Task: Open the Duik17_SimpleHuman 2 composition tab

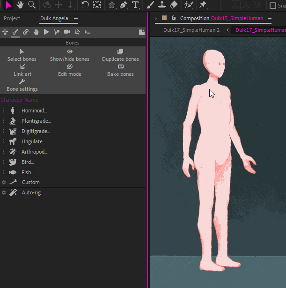Action: tap(191, 30)
